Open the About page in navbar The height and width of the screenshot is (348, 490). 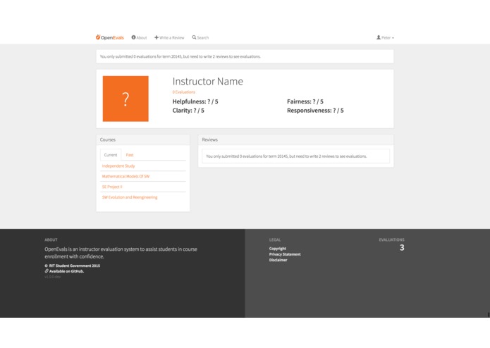pos(139,37)
